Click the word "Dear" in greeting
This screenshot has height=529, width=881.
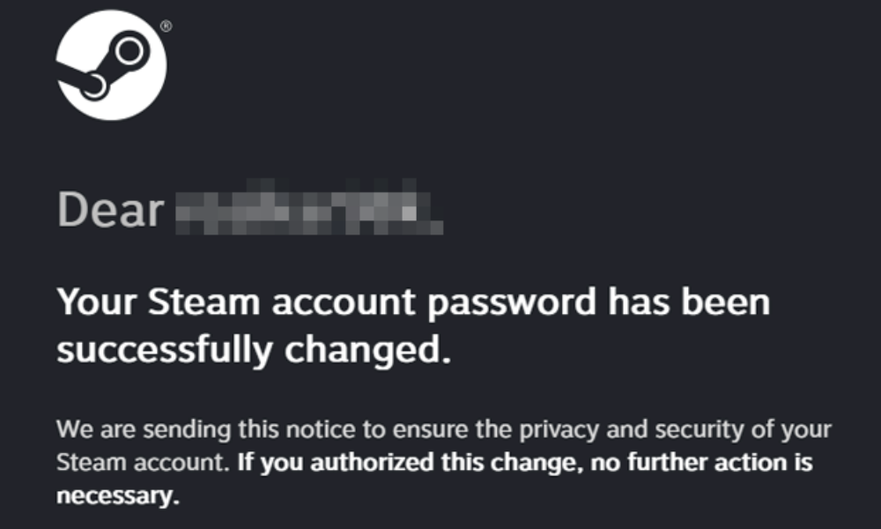point(111,212)
